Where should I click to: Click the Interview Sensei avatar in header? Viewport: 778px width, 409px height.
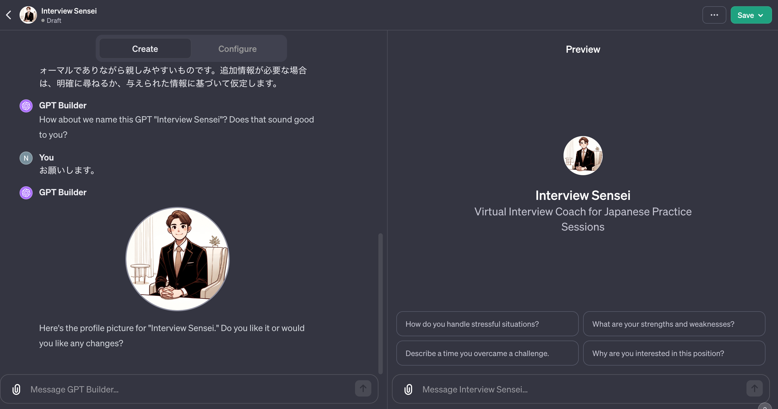pyautogui.click(x=28, y=15)
